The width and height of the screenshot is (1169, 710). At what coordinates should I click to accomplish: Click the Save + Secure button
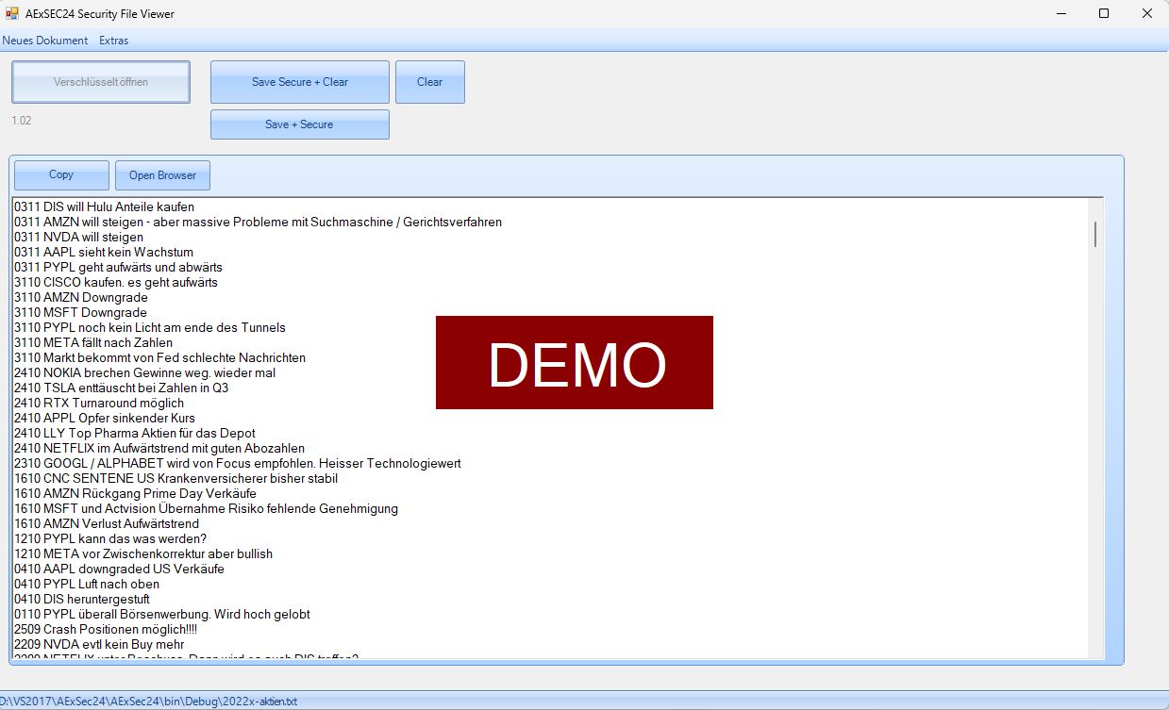tap(299, 124)
